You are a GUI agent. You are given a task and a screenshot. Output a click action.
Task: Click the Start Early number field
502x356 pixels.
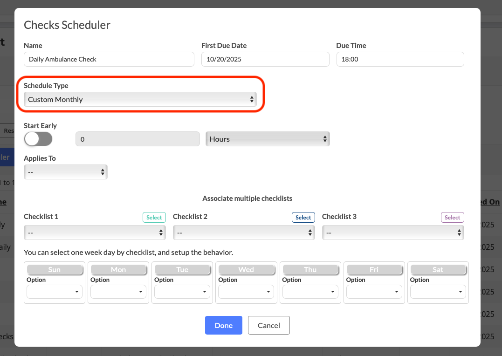pos(138,139)
